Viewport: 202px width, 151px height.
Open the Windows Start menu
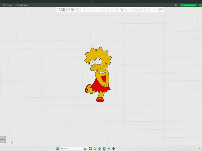[x=58, y=148]
